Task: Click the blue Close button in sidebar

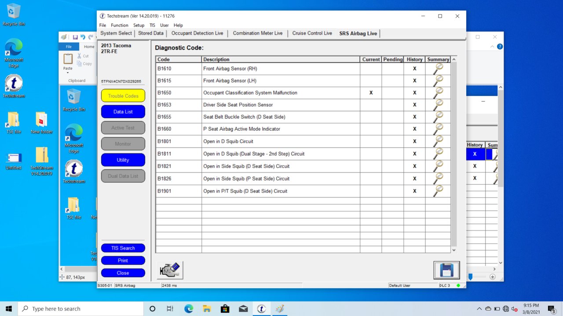Action: [123, 273]
